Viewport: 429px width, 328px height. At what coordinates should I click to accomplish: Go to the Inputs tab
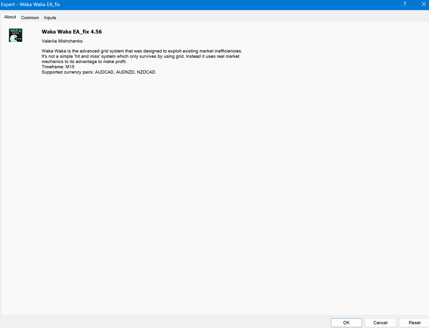[50, 18]
